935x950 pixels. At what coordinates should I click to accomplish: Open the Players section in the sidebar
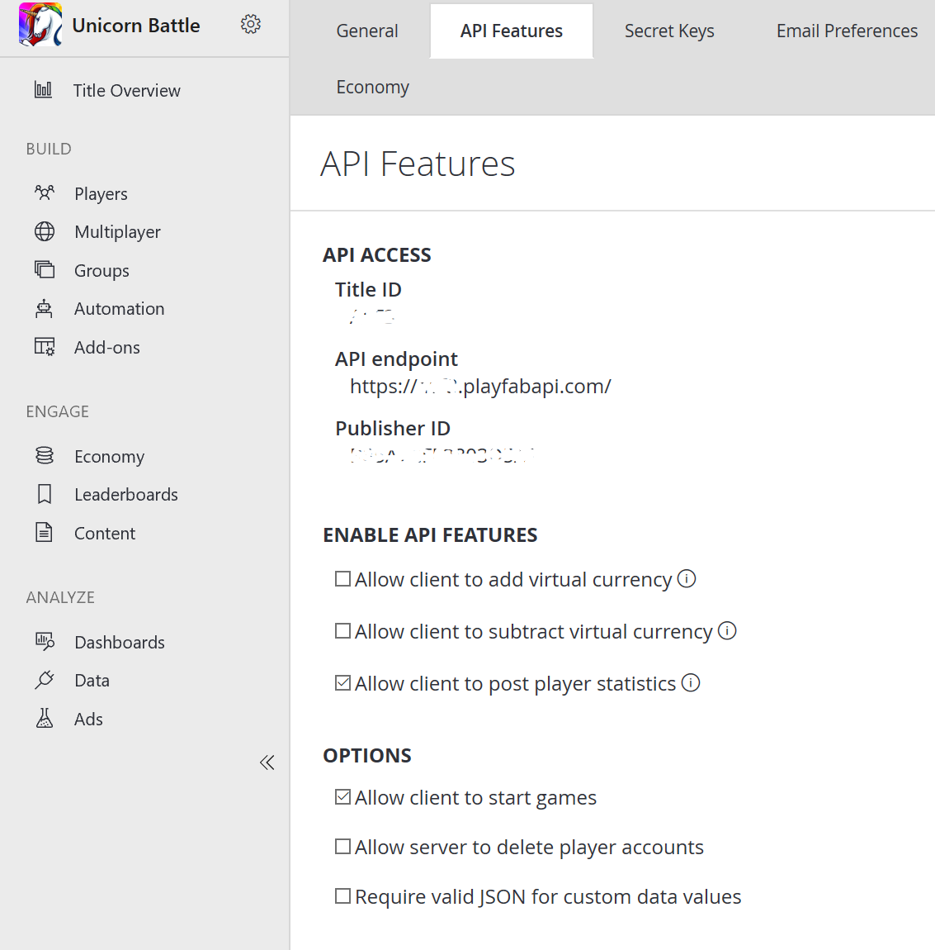tap(101, 193)
